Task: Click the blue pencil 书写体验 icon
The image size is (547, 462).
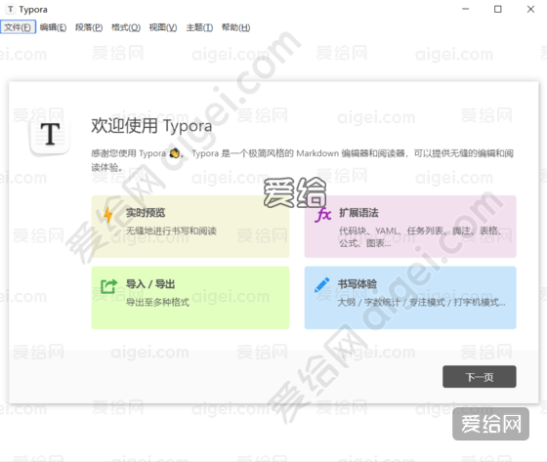Action: click(x=322, y=285)
